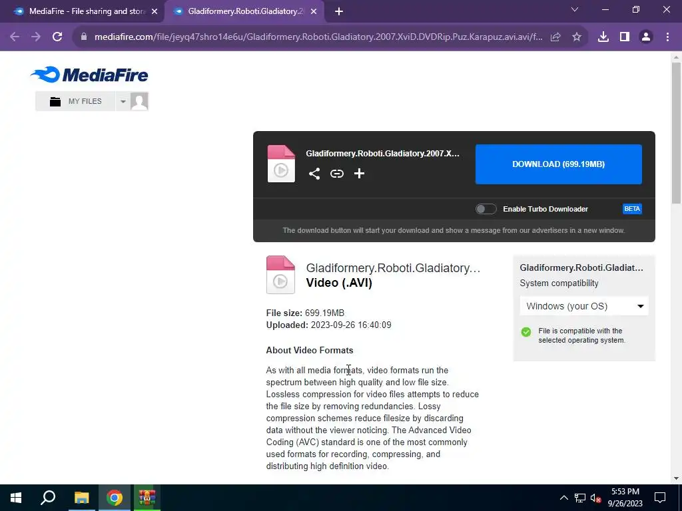The width and height of the screenshot is (682, 511).
Task: Open the Chrome profile icon
Action: point(646,37)
